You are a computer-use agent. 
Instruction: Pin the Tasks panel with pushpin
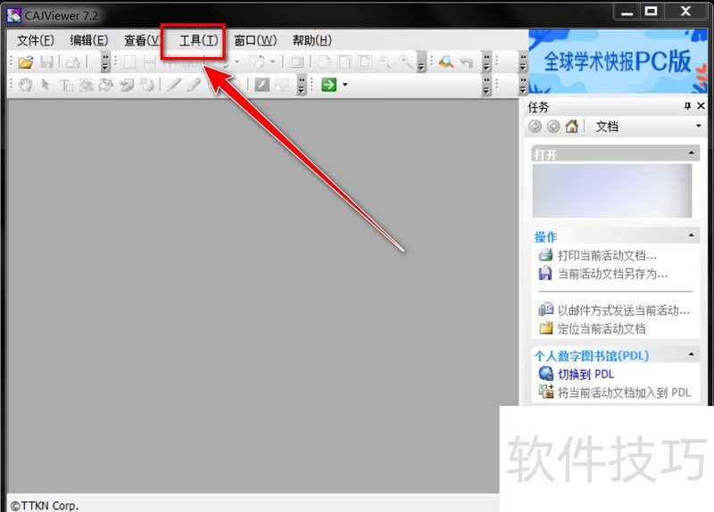tap(687, 107)
